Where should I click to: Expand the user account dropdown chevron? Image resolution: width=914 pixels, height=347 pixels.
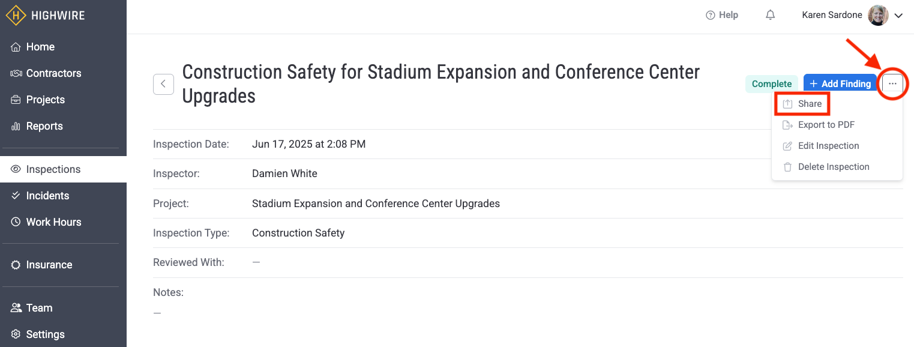pyautogui.click(x=898, y=16)
